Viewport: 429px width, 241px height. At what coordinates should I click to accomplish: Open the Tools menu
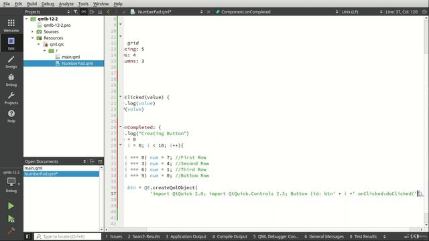pos(83,4)
